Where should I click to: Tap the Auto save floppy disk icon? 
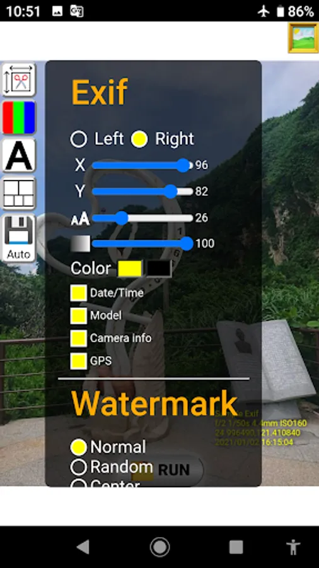pyautogui.click(x=19, y=238)
